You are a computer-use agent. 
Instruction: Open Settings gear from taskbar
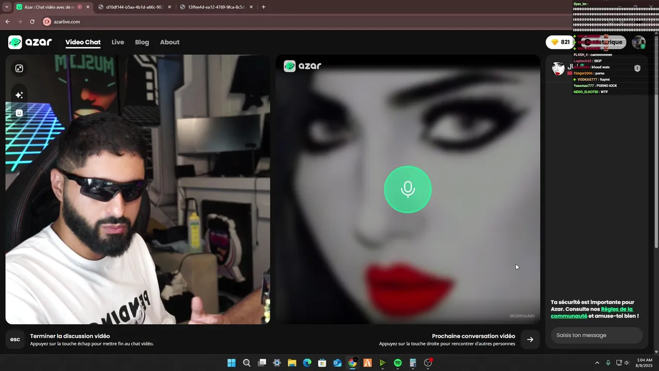pos(277,363)
